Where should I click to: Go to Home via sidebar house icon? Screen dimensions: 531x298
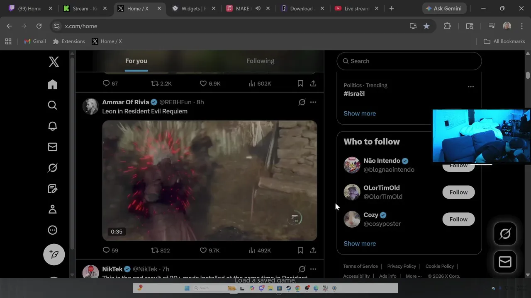click(53, 84)
